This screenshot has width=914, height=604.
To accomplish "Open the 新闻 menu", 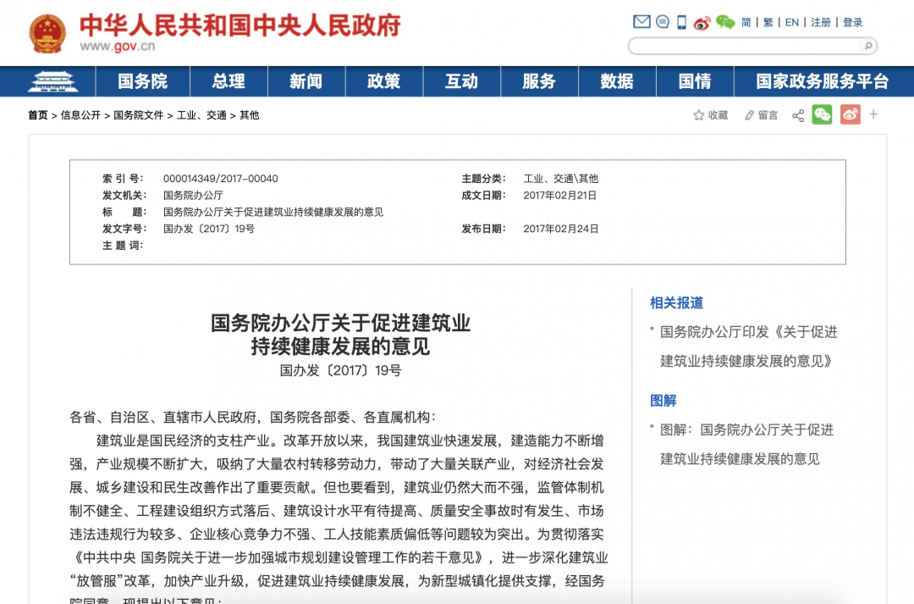I will tap(306, 81).
